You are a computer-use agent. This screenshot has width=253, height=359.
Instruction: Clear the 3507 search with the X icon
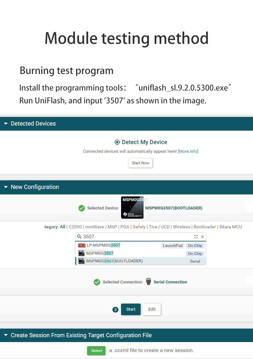[202, 237]
